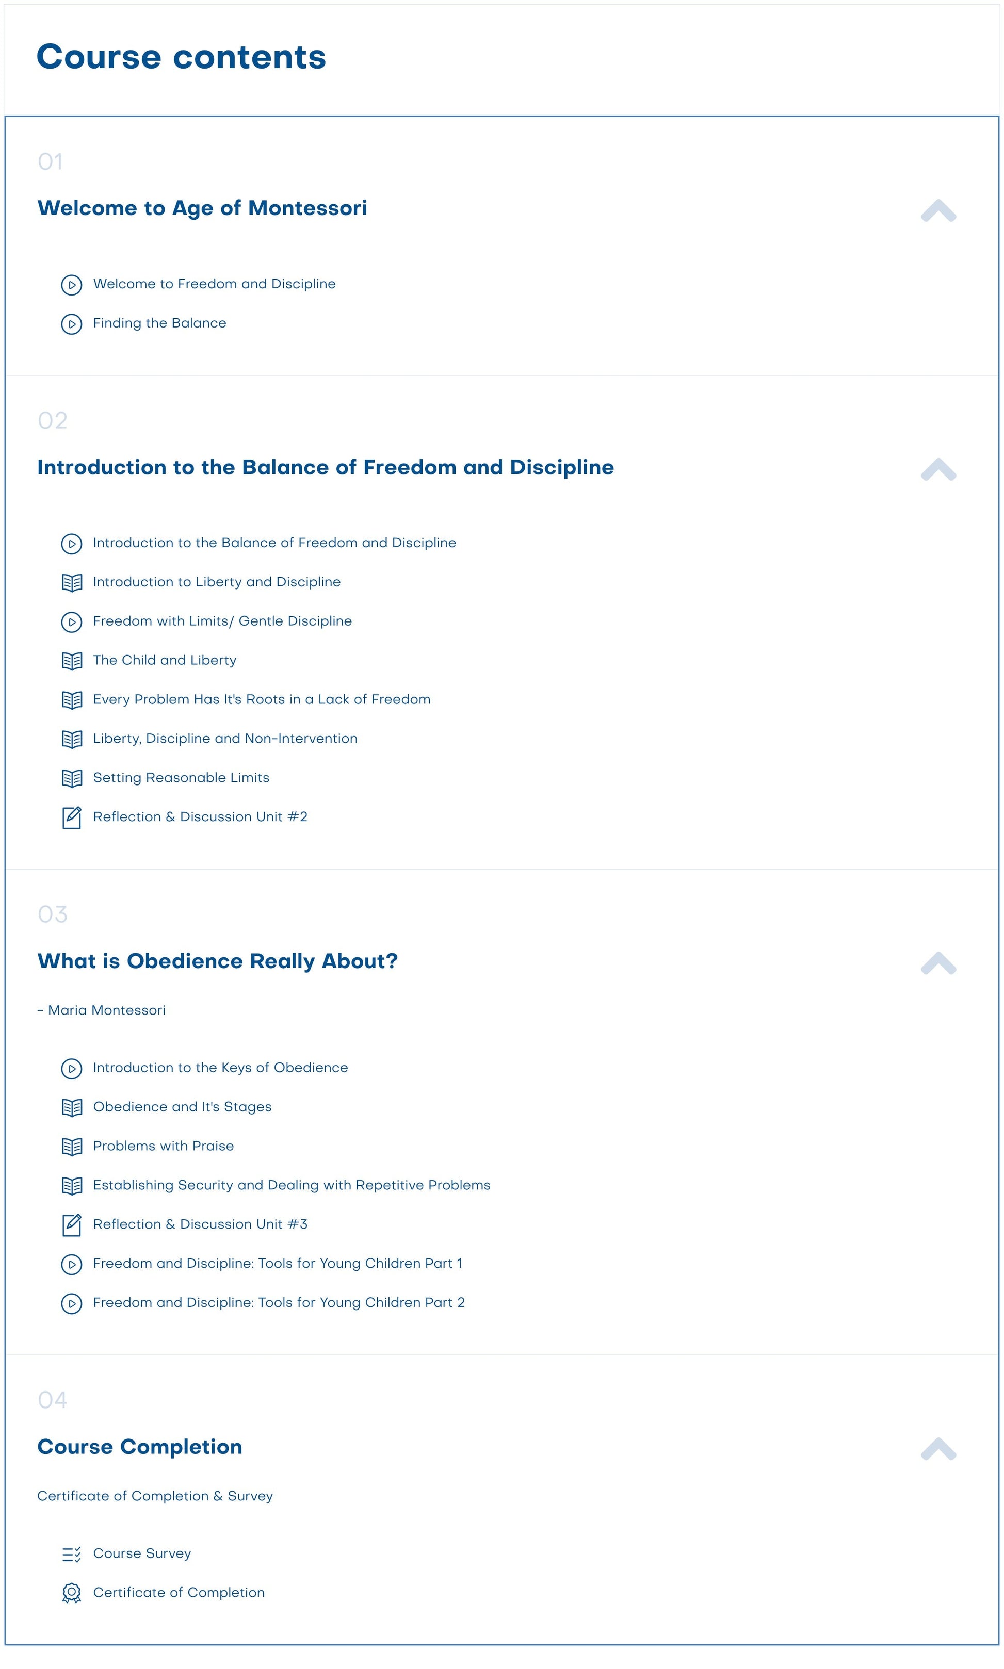Collapse the What is Obedience Really About chevron
Viewport: 1004px width, 1669px height.
click(938, 963)
